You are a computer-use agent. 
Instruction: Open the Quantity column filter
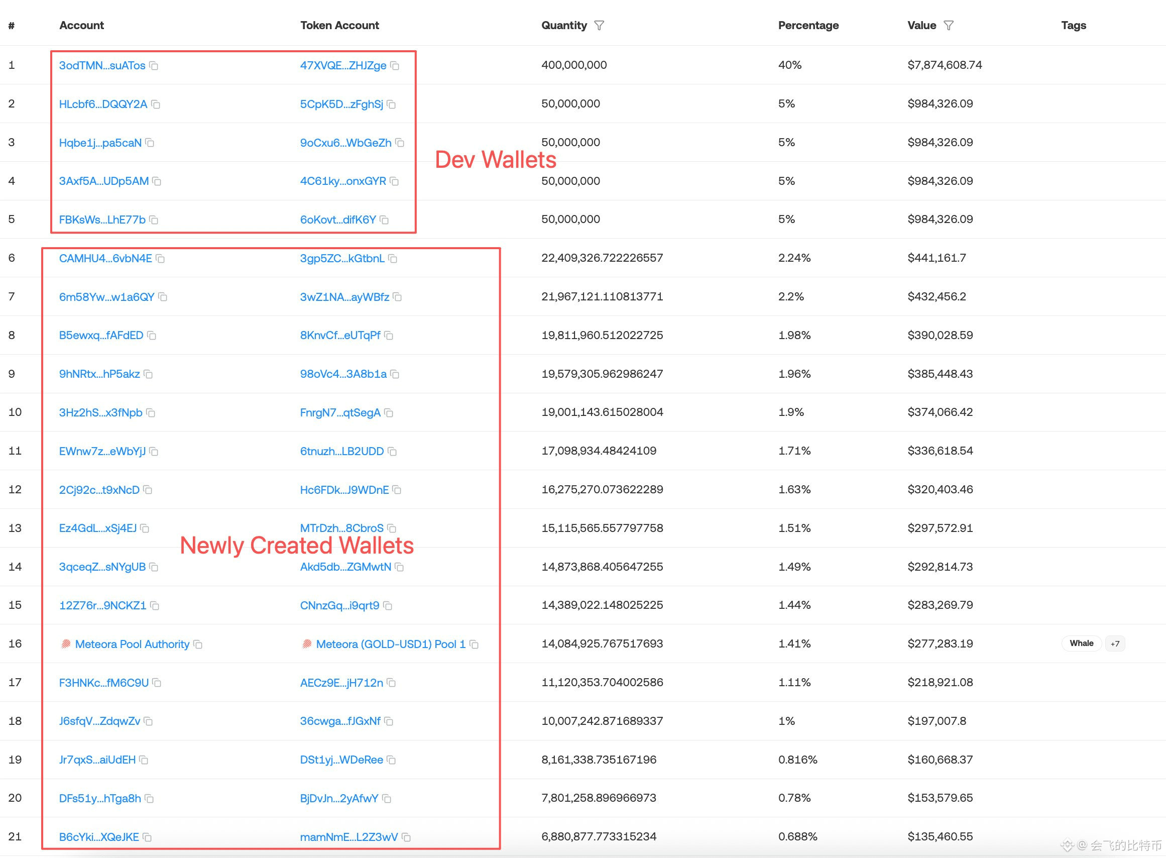[599, 26]
